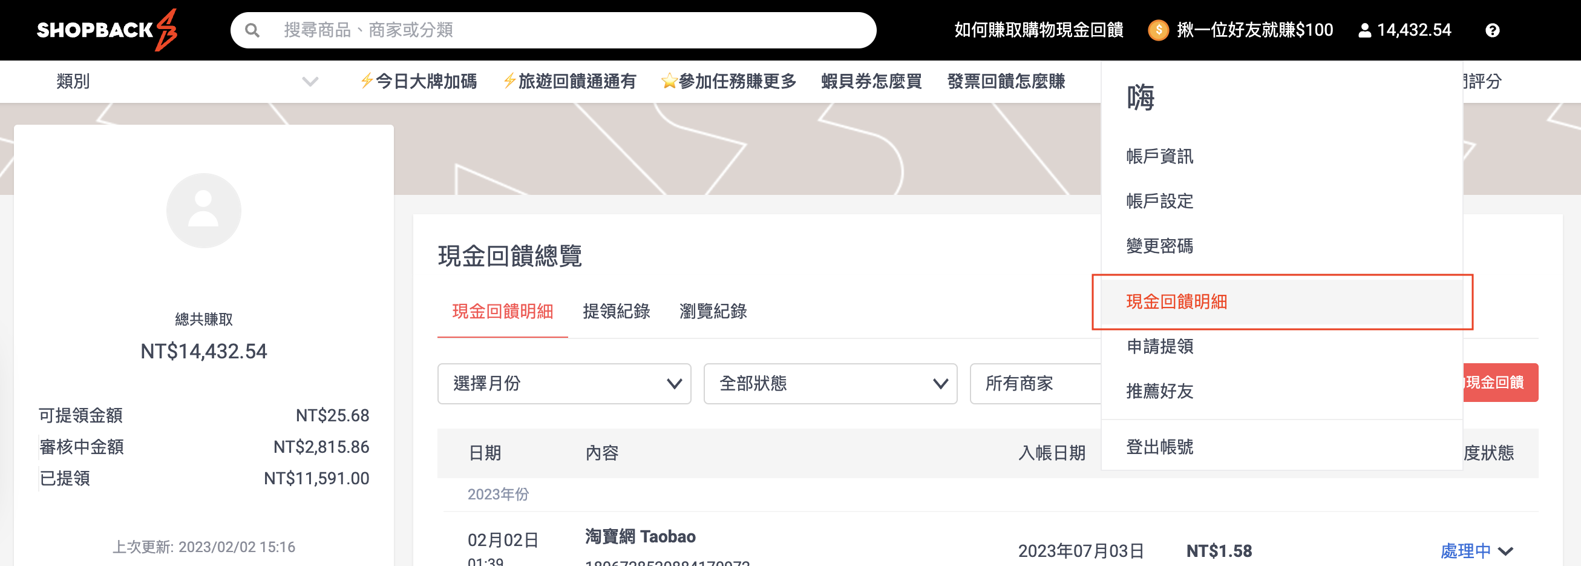The image size is (1581, 566).
Task: Switch to 瀏覽紀錄 tab
Action: [x=713, y=311]
